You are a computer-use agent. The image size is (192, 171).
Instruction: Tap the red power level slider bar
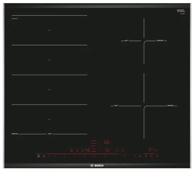82,154
